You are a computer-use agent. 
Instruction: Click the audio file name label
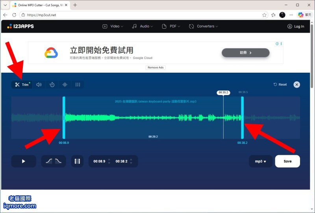point(156,101)
